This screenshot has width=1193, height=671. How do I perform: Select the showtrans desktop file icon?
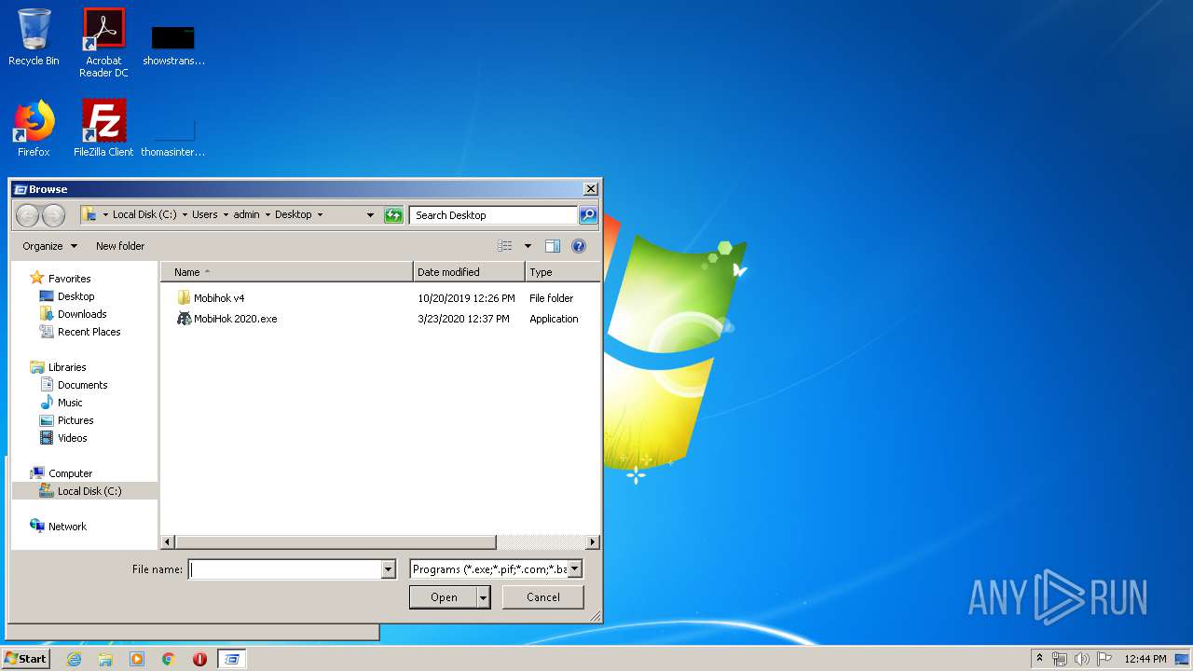[173, 44]
